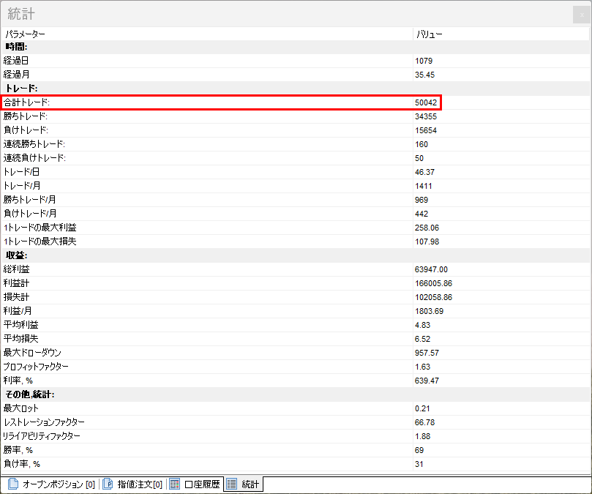Click the その他_統計 section header
The width and height of the screenshot is (592, 494).
click(29, 394)
